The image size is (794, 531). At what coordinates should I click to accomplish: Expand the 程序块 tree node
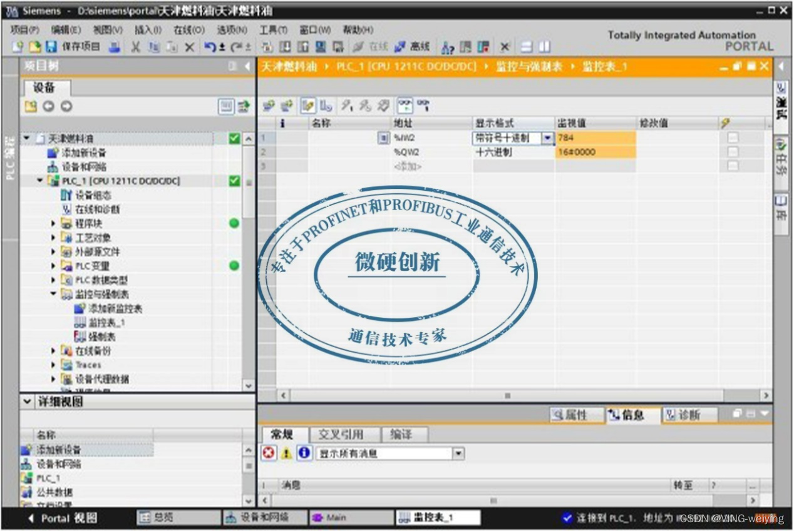[x=54, y=223]
